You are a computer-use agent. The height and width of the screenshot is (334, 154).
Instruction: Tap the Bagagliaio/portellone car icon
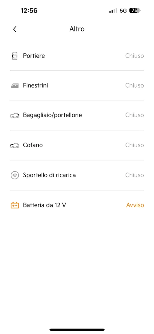(15, 116)
